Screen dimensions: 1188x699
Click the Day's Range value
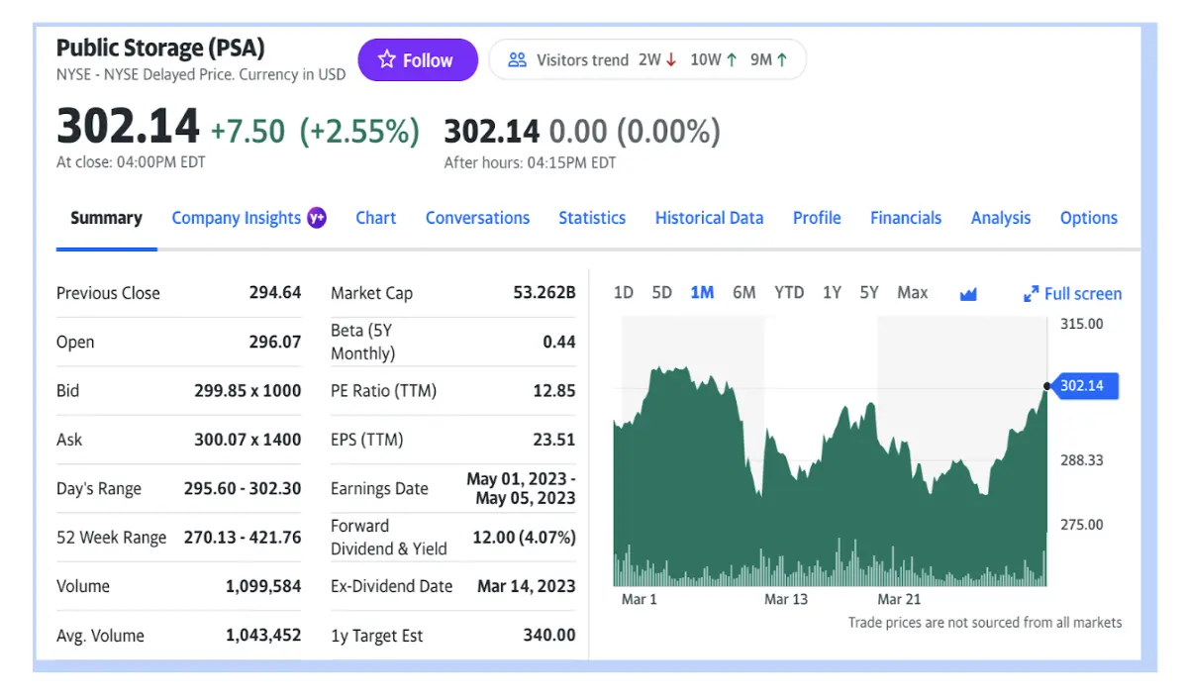pos(243,488)
